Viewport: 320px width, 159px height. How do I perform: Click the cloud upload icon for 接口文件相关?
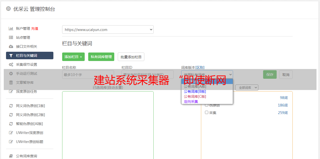[11, 46]
